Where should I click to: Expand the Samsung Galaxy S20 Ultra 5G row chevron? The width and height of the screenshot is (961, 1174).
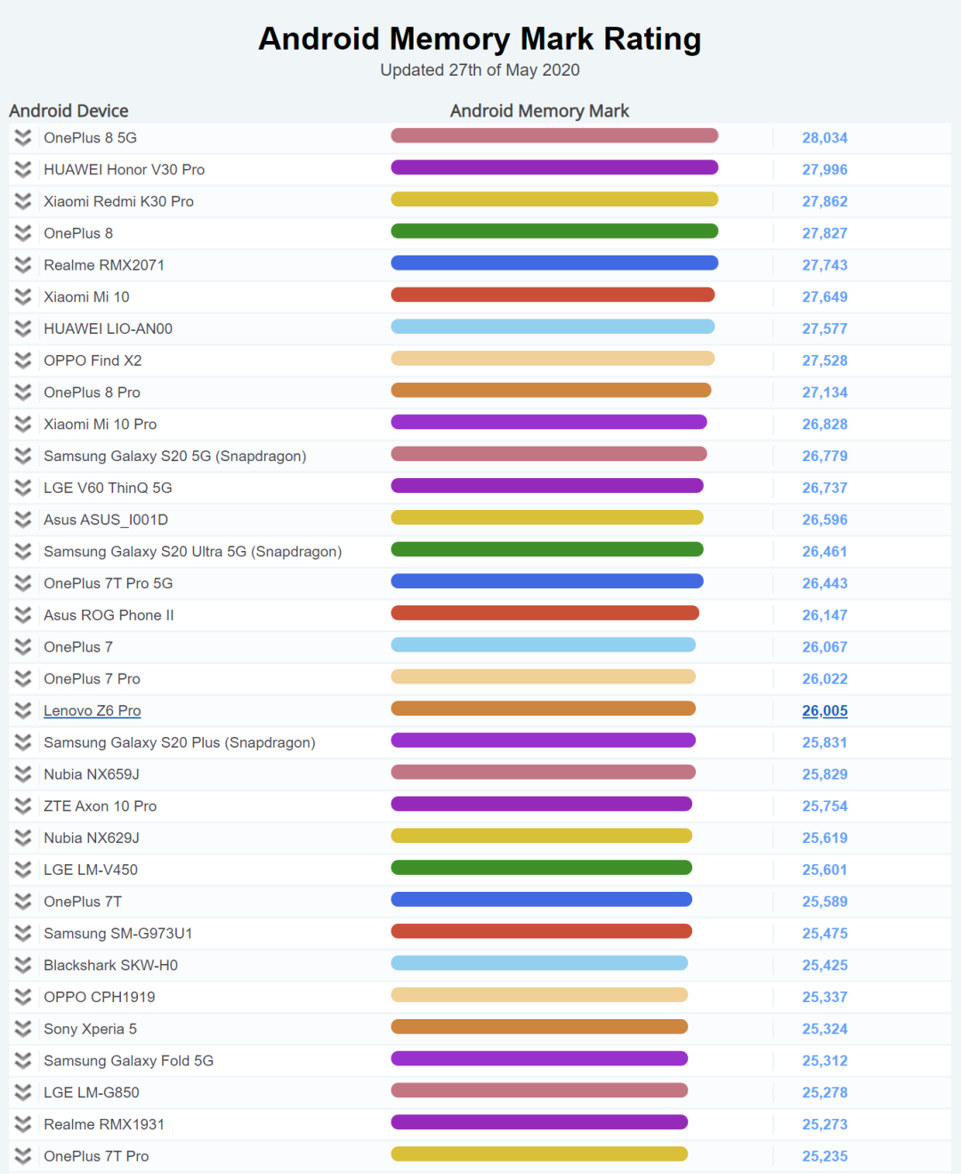[23, 552]
